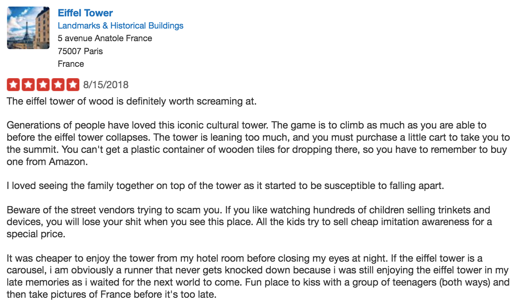Click the first red rating star
The width and height of the screenshot is (519, 307).
pos(13,85)
